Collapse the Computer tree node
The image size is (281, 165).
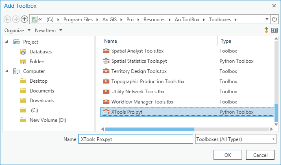[7, 71]
